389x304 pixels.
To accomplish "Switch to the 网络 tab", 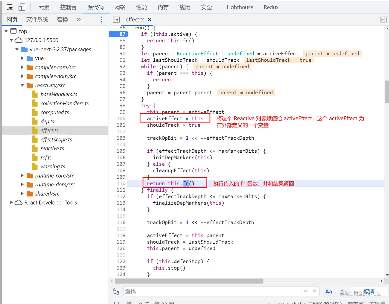I will (x=120, y=7).
